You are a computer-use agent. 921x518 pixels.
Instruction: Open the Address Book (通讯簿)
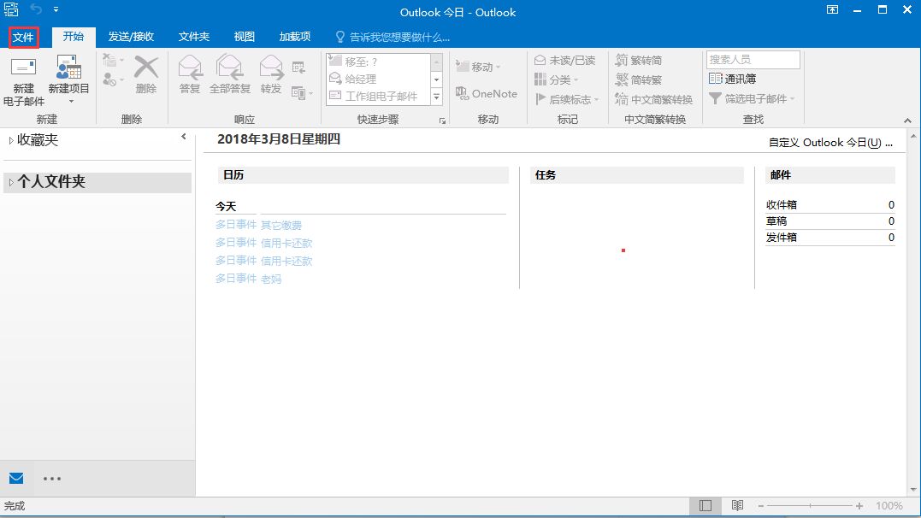click(733, 79)
